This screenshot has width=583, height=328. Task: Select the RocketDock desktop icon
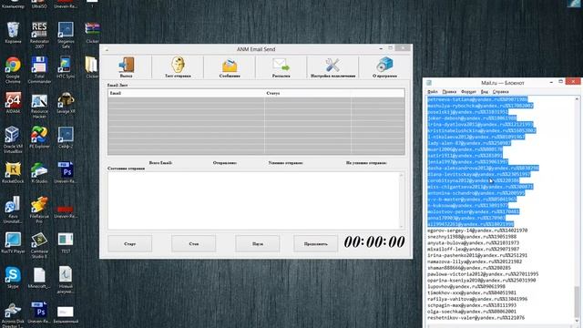click(13, 172)
